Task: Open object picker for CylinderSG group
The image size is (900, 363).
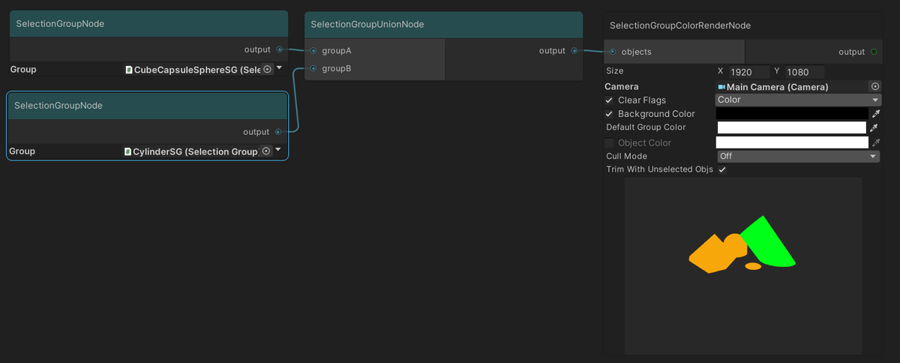Action: pyautogui.click(x=265, y=151)
